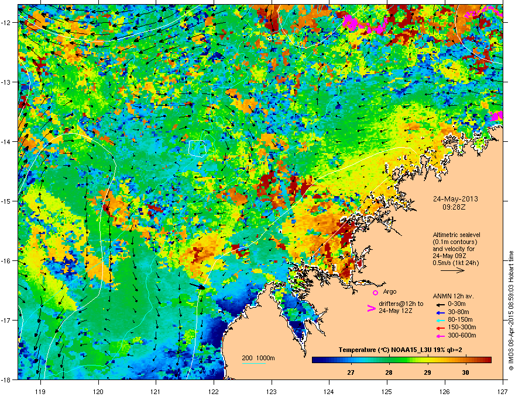Click the cyan 200 1000m depth contour sample line
Screen dimensions: 515x397
(253, 363)
